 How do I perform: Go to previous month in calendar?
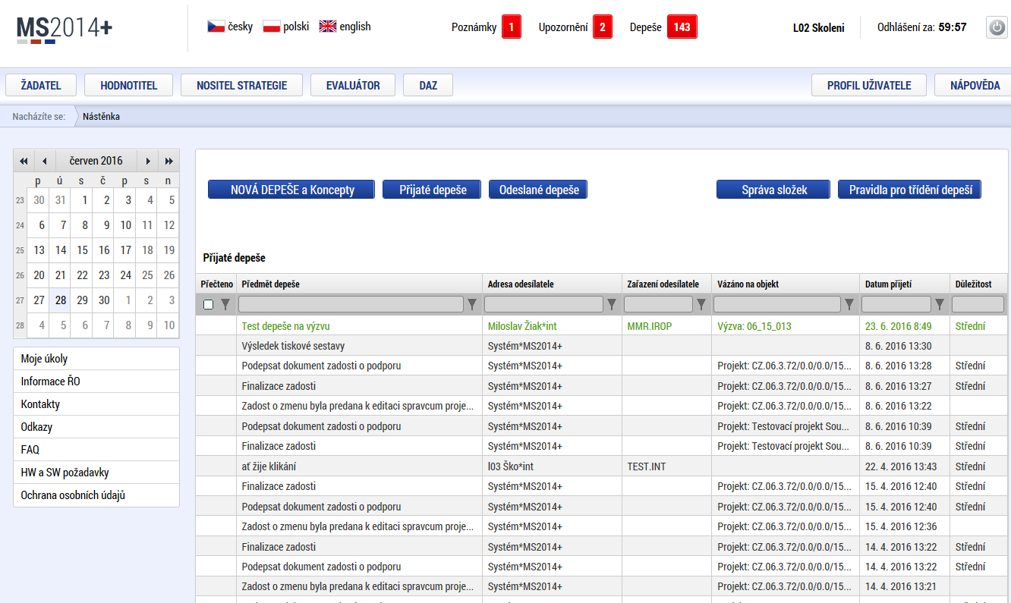(44, 161)
